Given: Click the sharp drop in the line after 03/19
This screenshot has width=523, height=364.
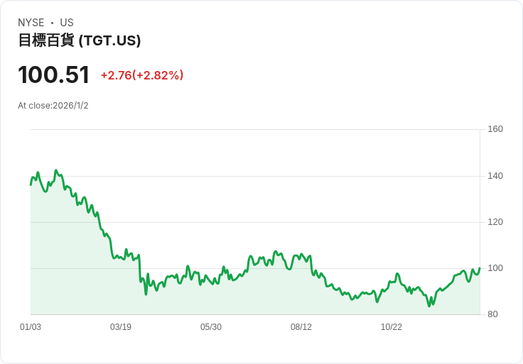Looking at the screenshot, I should (139, 268).
